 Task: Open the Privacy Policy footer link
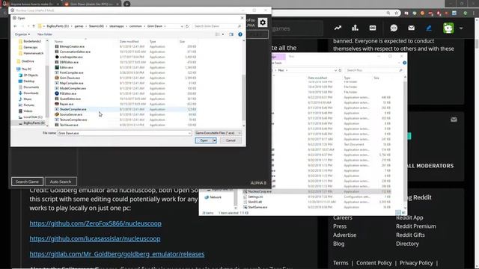point(416,263)
